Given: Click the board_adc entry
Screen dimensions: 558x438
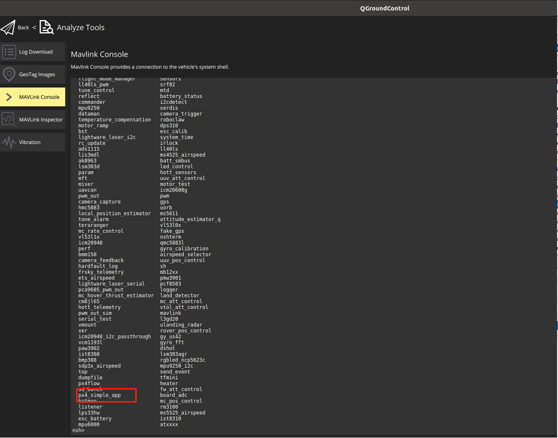Looking at the screenshot, I should coord(174,395).
